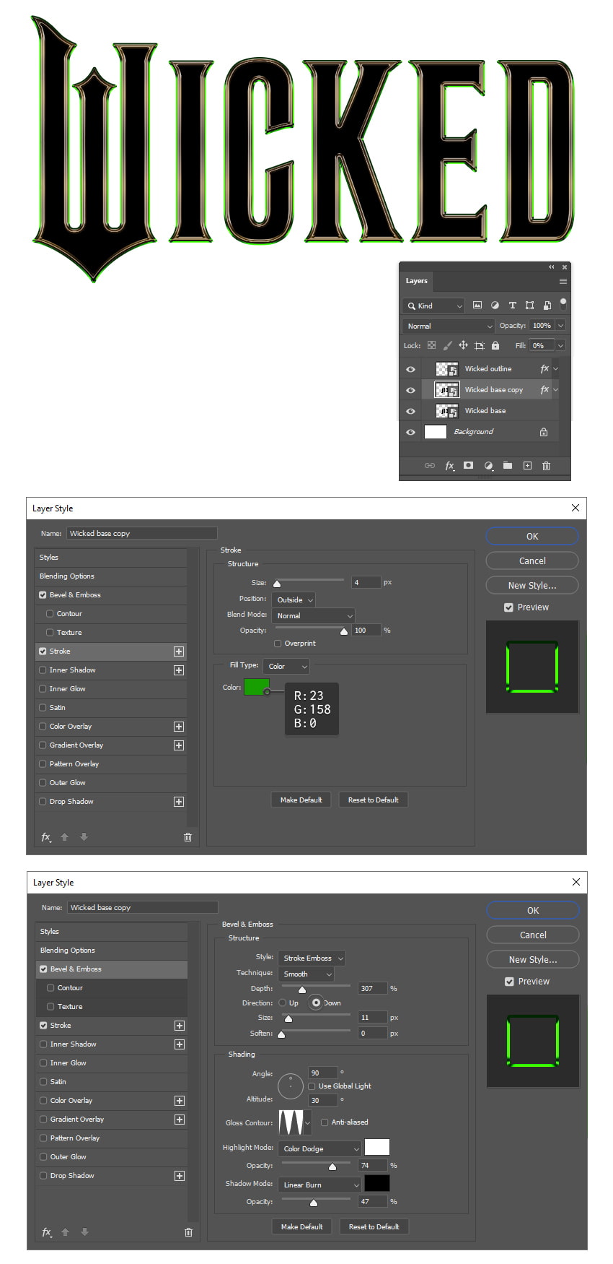
Task: Enable Anti-aliased checkbox
Action: coord(325,1122)
